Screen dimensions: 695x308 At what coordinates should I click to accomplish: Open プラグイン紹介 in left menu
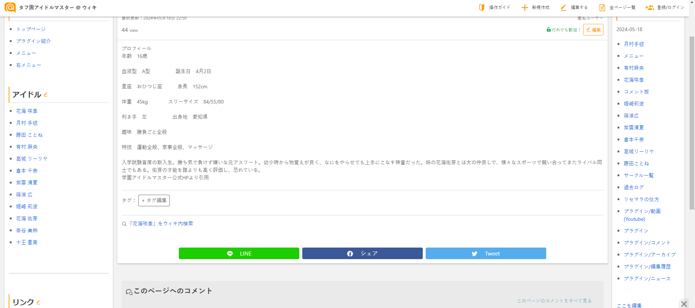coord(33,41)
